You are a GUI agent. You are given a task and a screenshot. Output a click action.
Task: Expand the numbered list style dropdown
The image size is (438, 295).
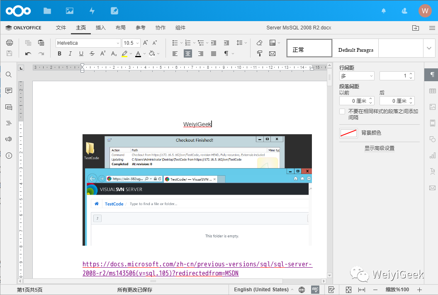pyautogui.click(x=194, y=43)
